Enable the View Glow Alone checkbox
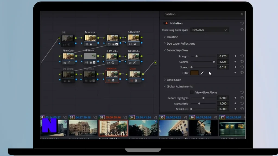The image size is (278, 156). coord(192,92)
